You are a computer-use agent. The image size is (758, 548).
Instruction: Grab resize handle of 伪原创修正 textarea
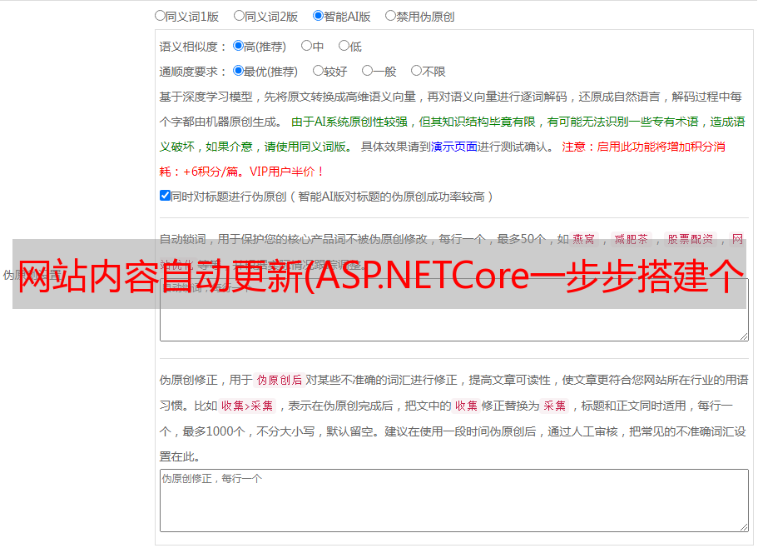click(x=744, y=527)
